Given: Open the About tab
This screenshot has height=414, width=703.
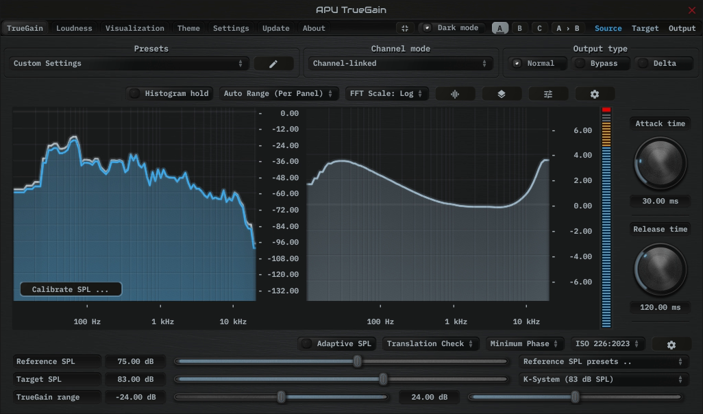Looking at the screenshot, I should [314, 28].
